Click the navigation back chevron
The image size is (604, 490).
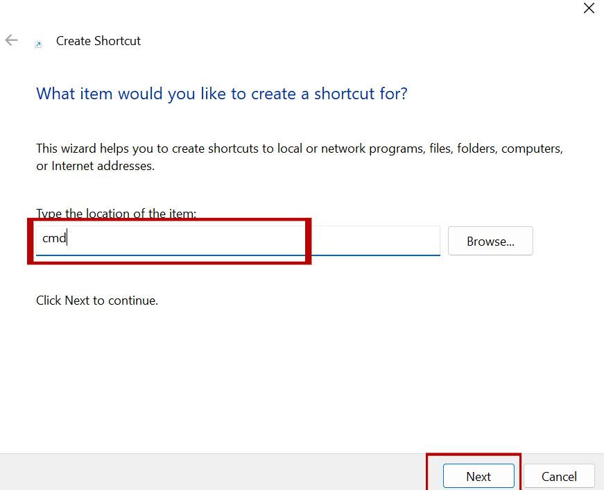pyautogui.click(x=11, y=40)
